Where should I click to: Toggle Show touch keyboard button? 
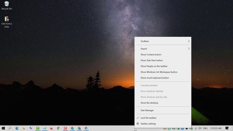163,78
